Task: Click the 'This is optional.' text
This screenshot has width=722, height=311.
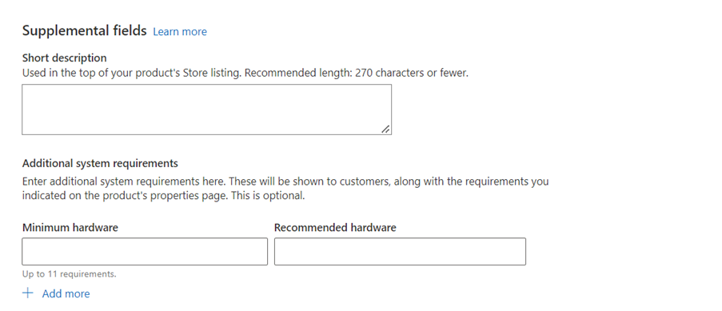Action: point(266,195)
